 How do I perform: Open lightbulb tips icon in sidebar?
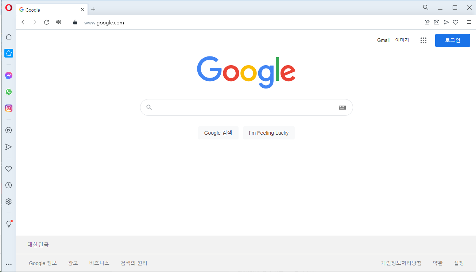coord(9,224)
